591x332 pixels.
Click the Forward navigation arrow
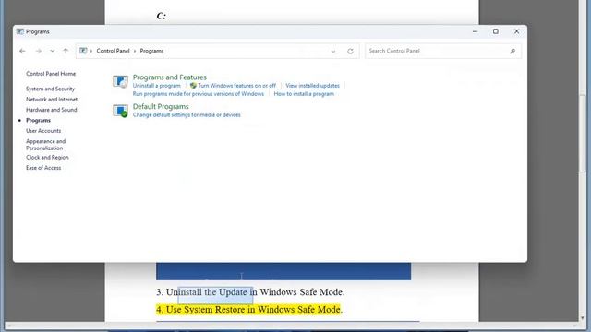[39, 51]
